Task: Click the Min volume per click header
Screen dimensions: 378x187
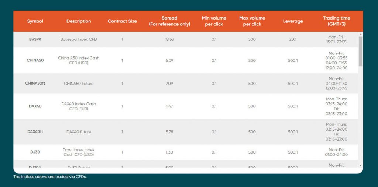Action: (214, 21)
